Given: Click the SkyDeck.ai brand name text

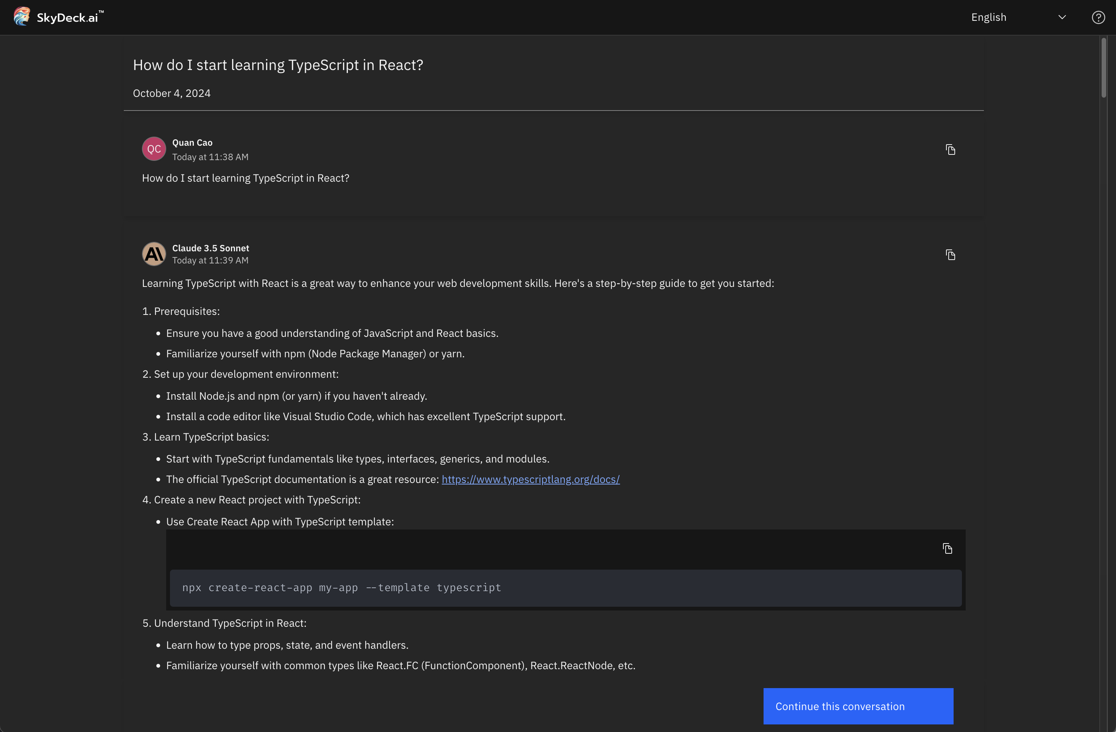Looking at the screenshot, I should (x=67, y=18).
